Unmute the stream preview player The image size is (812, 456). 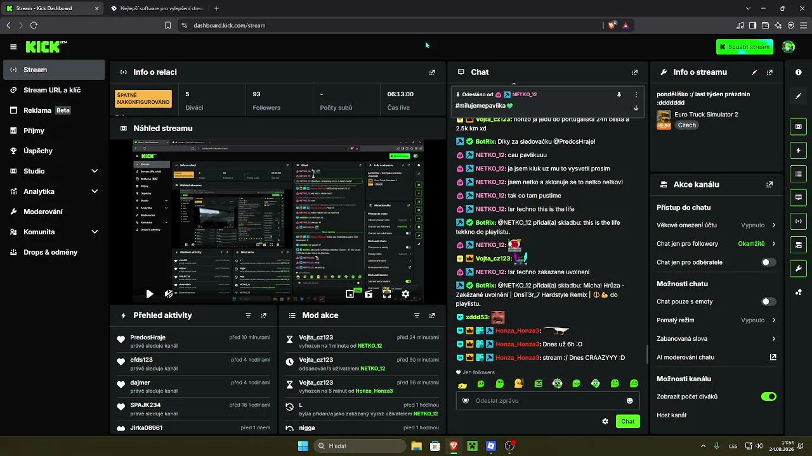point(168,294)
